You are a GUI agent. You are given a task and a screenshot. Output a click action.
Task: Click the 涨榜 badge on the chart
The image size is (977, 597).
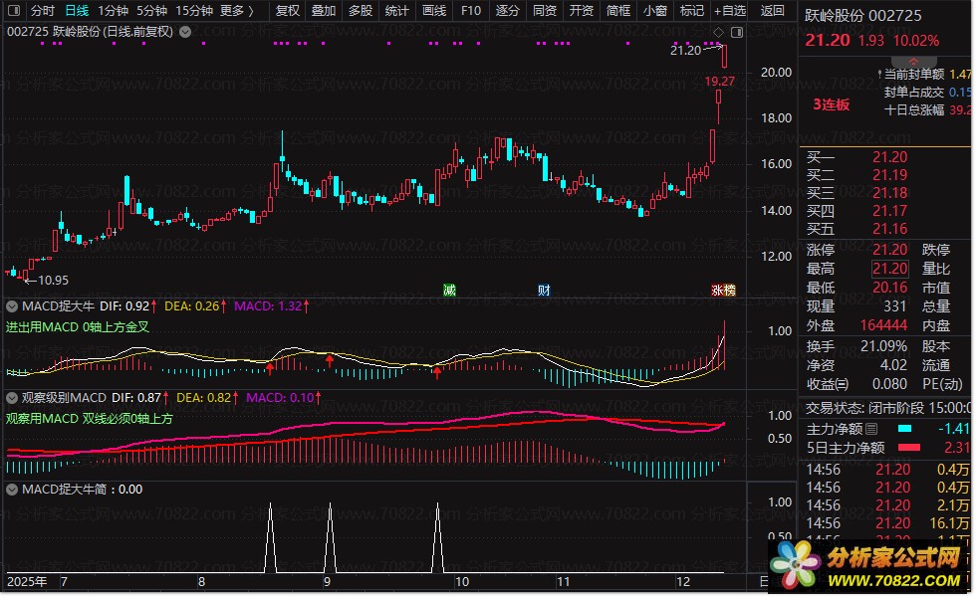723,291
